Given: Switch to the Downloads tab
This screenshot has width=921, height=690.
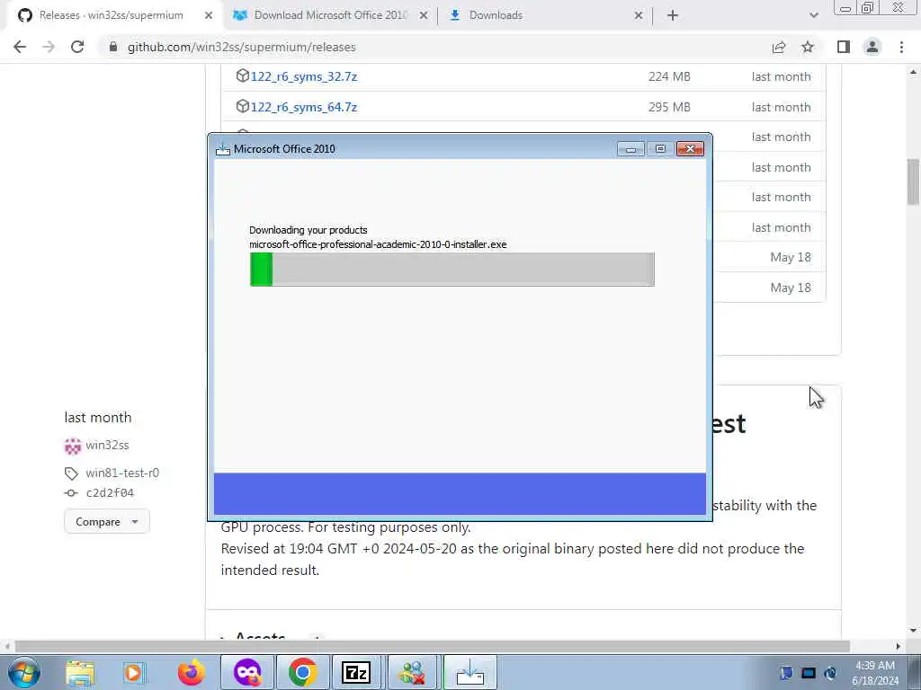Looking at the screenshot, I should pos(546,15).
